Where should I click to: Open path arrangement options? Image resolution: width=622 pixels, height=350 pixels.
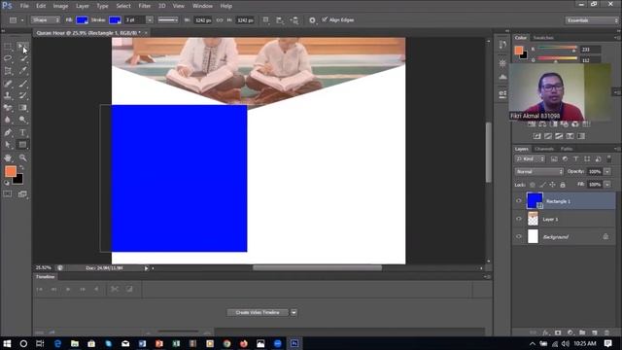pyautogui.click(x=294, y=19)
